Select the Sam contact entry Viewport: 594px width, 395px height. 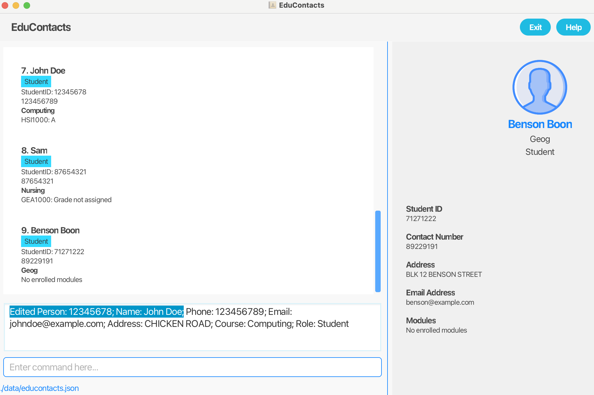click(34, 150)
